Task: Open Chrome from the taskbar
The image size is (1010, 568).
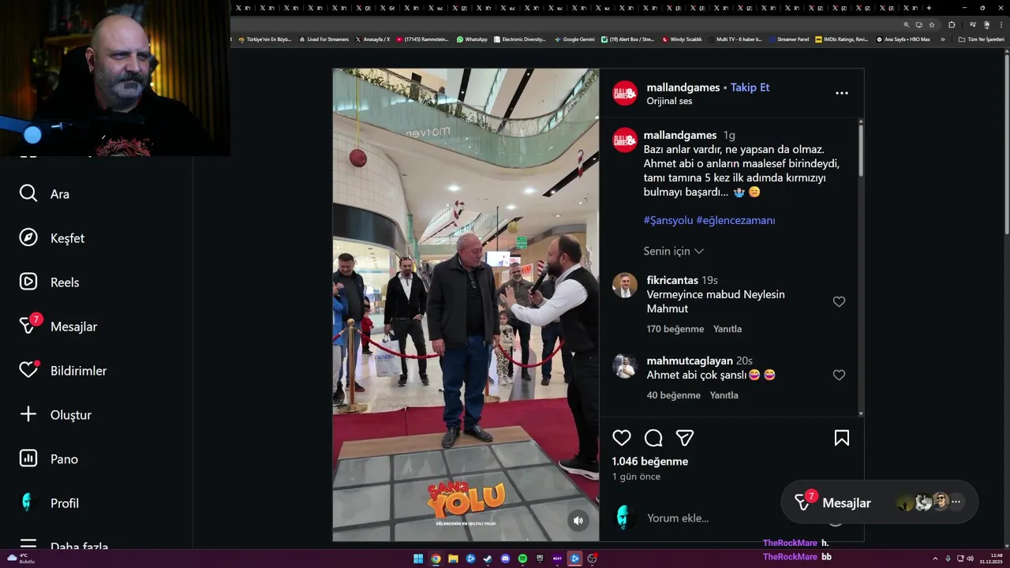Action: [436, 559]
